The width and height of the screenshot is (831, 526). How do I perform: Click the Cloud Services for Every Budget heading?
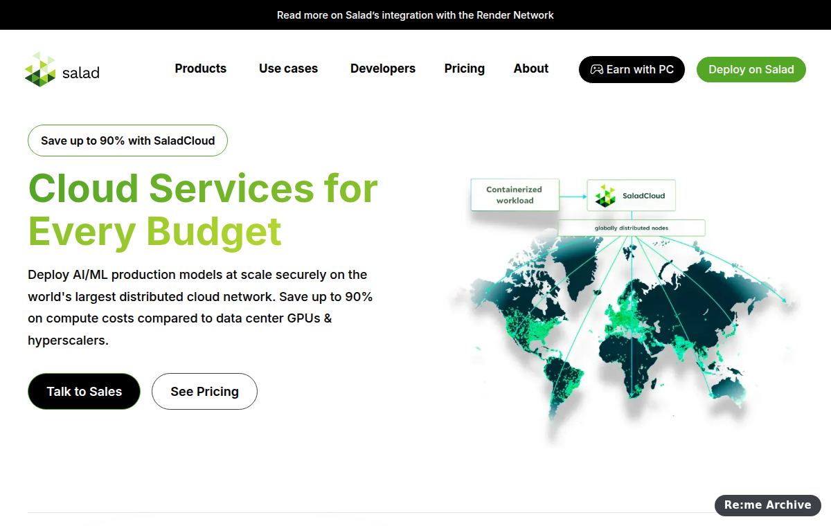click(203, 209)
